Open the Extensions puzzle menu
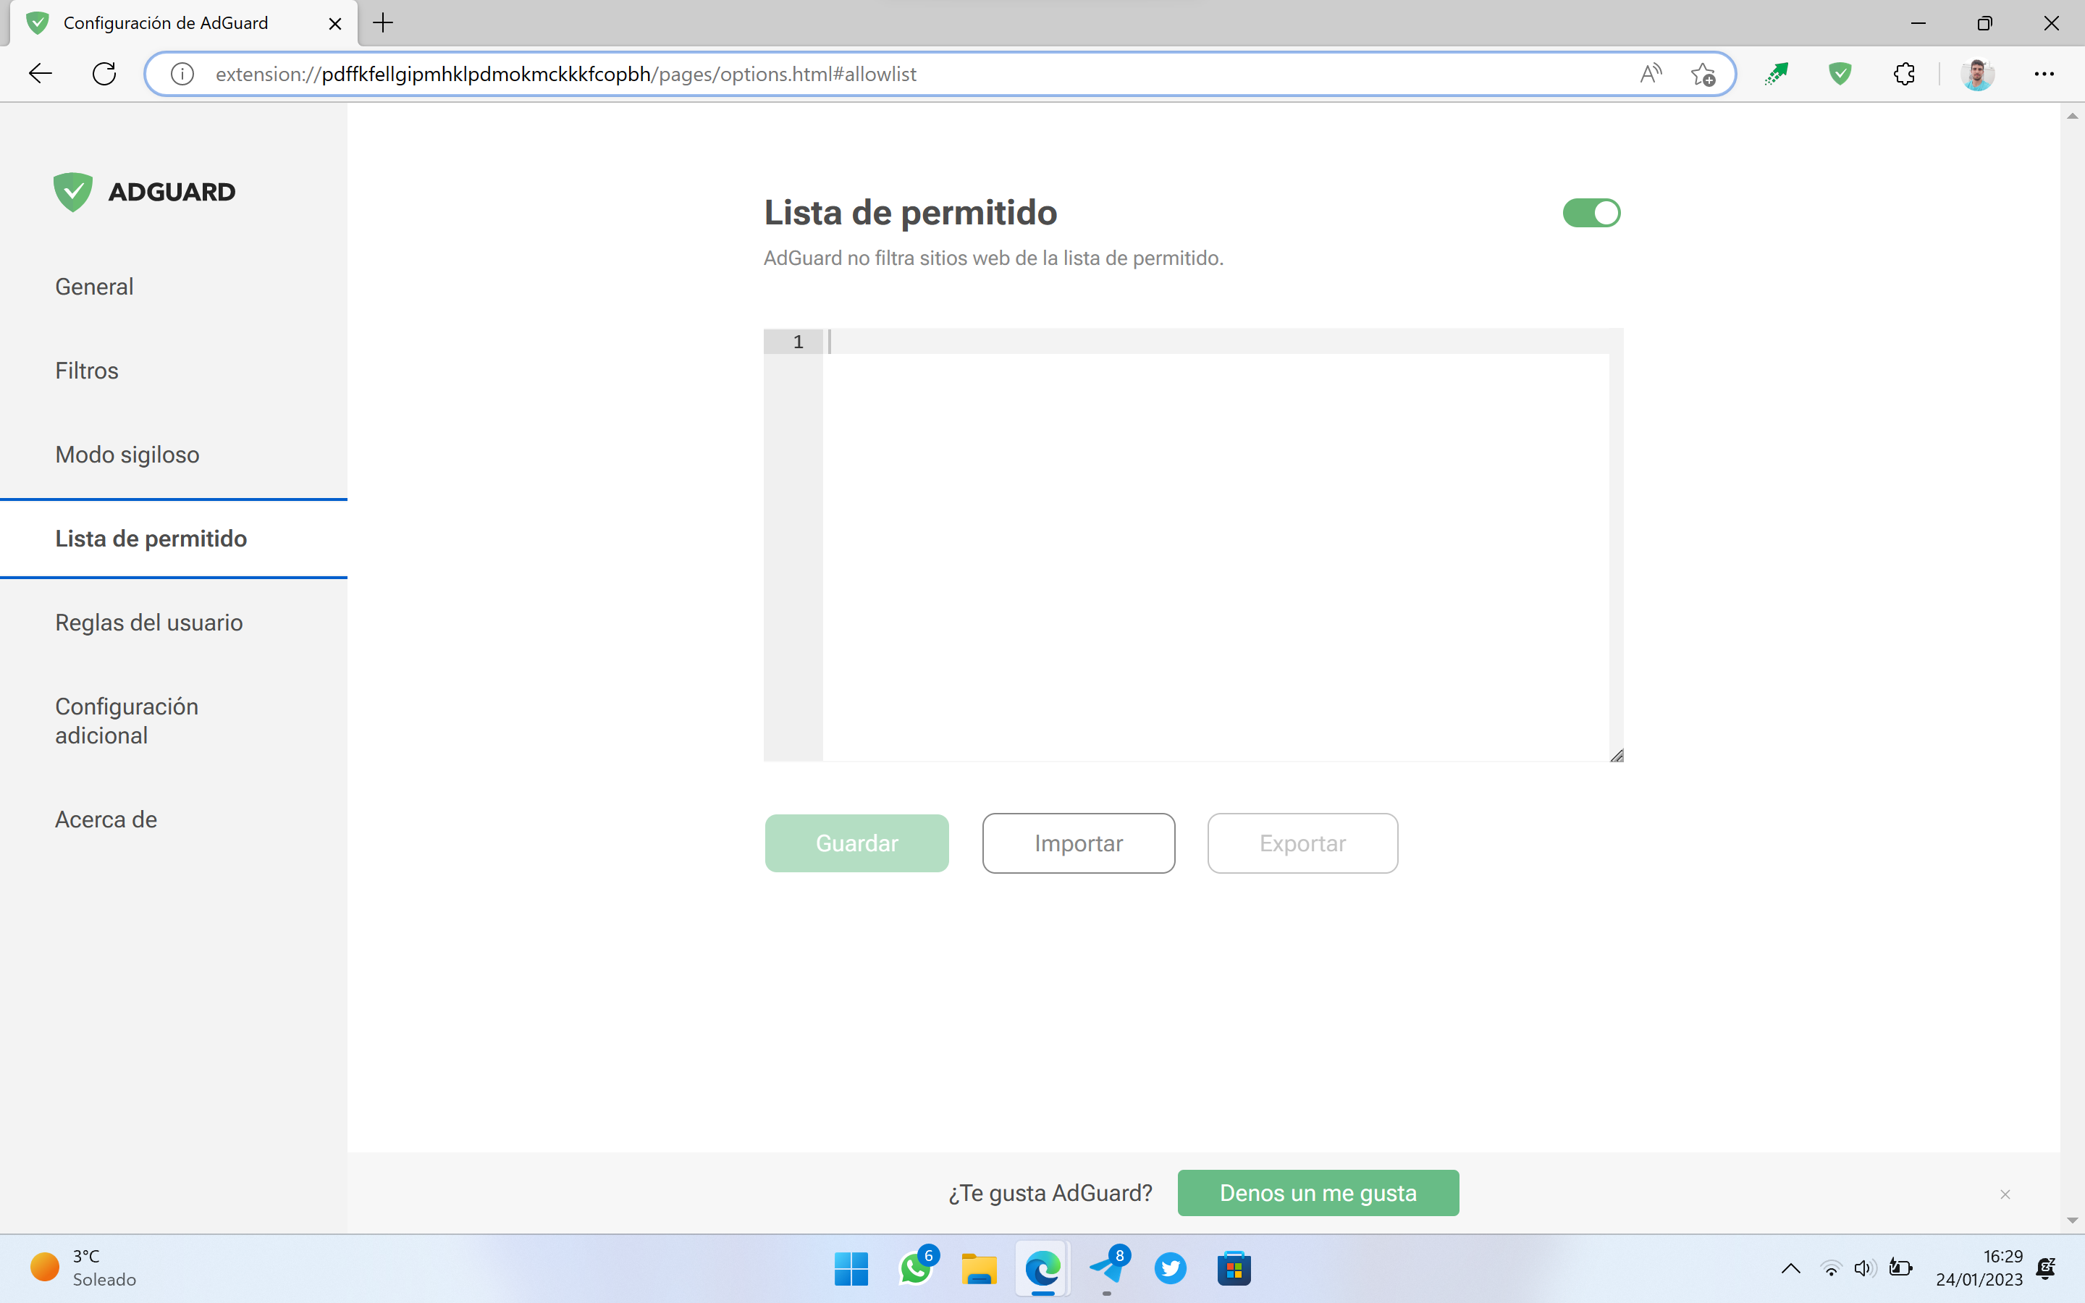The image size is (2085, 1303). pyautogui.click(x=1904, y=74)
